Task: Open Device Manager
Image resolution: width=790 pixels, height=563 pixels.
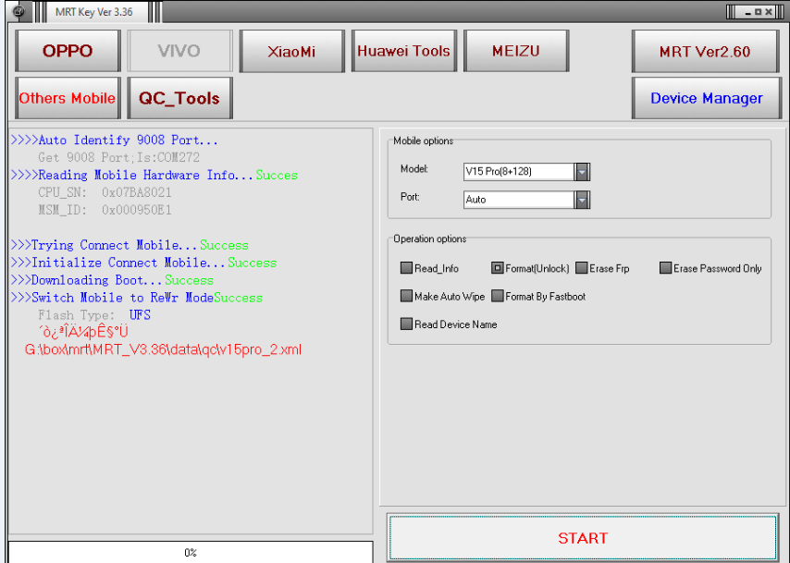Action: point(707,98)
